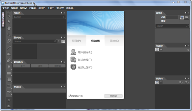Open the 帮助(H) menu in menu bar
This screenshot has height=111, width=192.
click(x=70, y=8)
